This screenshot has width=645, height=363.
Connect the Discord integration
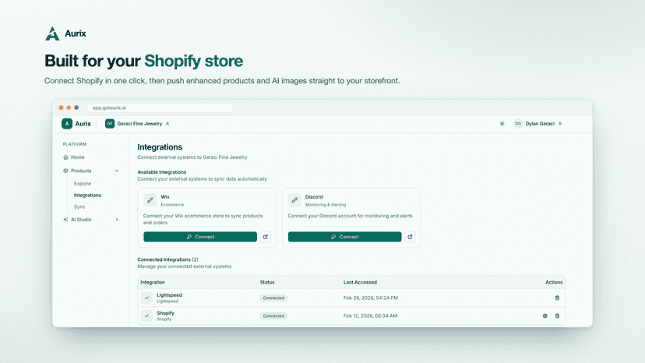[345, 237]
